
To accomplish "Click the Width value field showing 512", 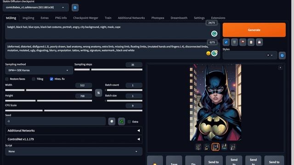I will (x=84, y=85).
